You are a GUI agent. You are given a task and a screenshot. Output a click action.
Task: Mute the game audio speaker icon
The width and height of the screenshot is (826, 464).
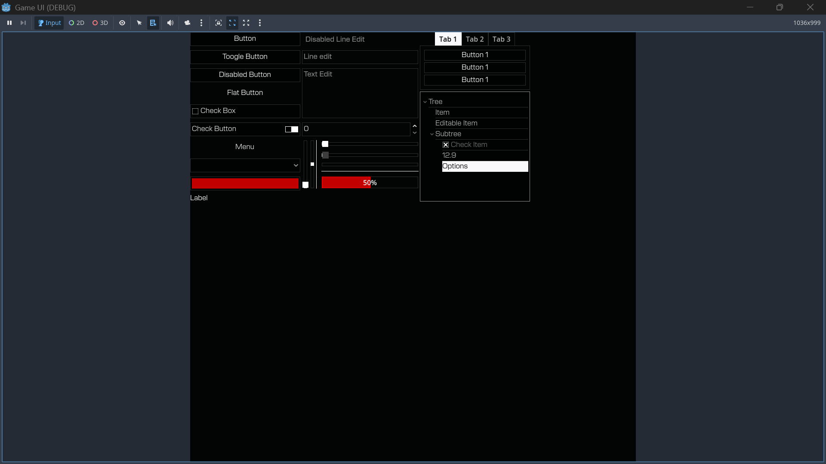[170, 23]
